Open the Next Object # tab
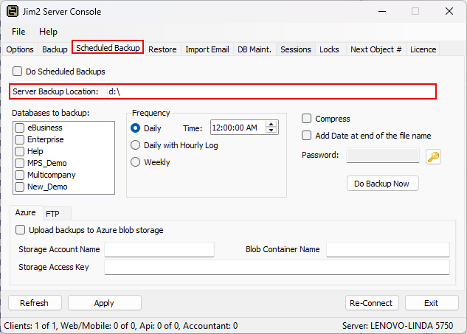 [376, 49]
